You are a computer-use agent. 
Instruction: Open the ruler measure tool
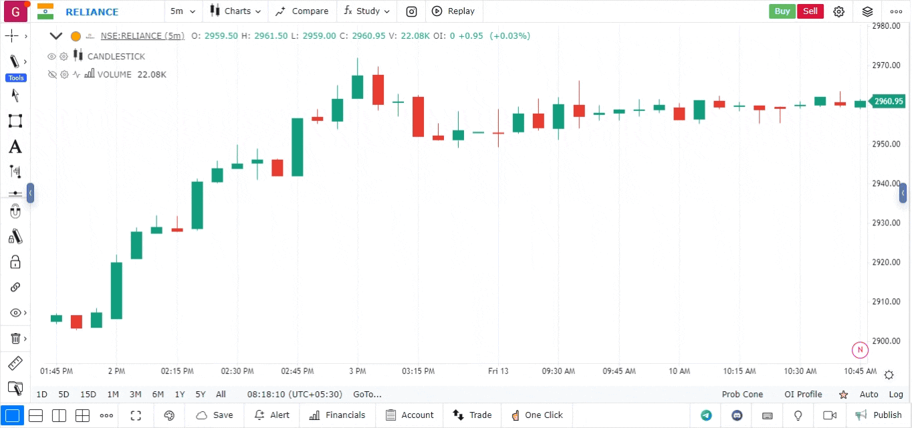[15, 364]
